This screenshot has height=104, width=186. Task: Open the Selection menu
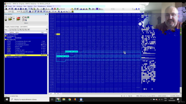point(30,6)
